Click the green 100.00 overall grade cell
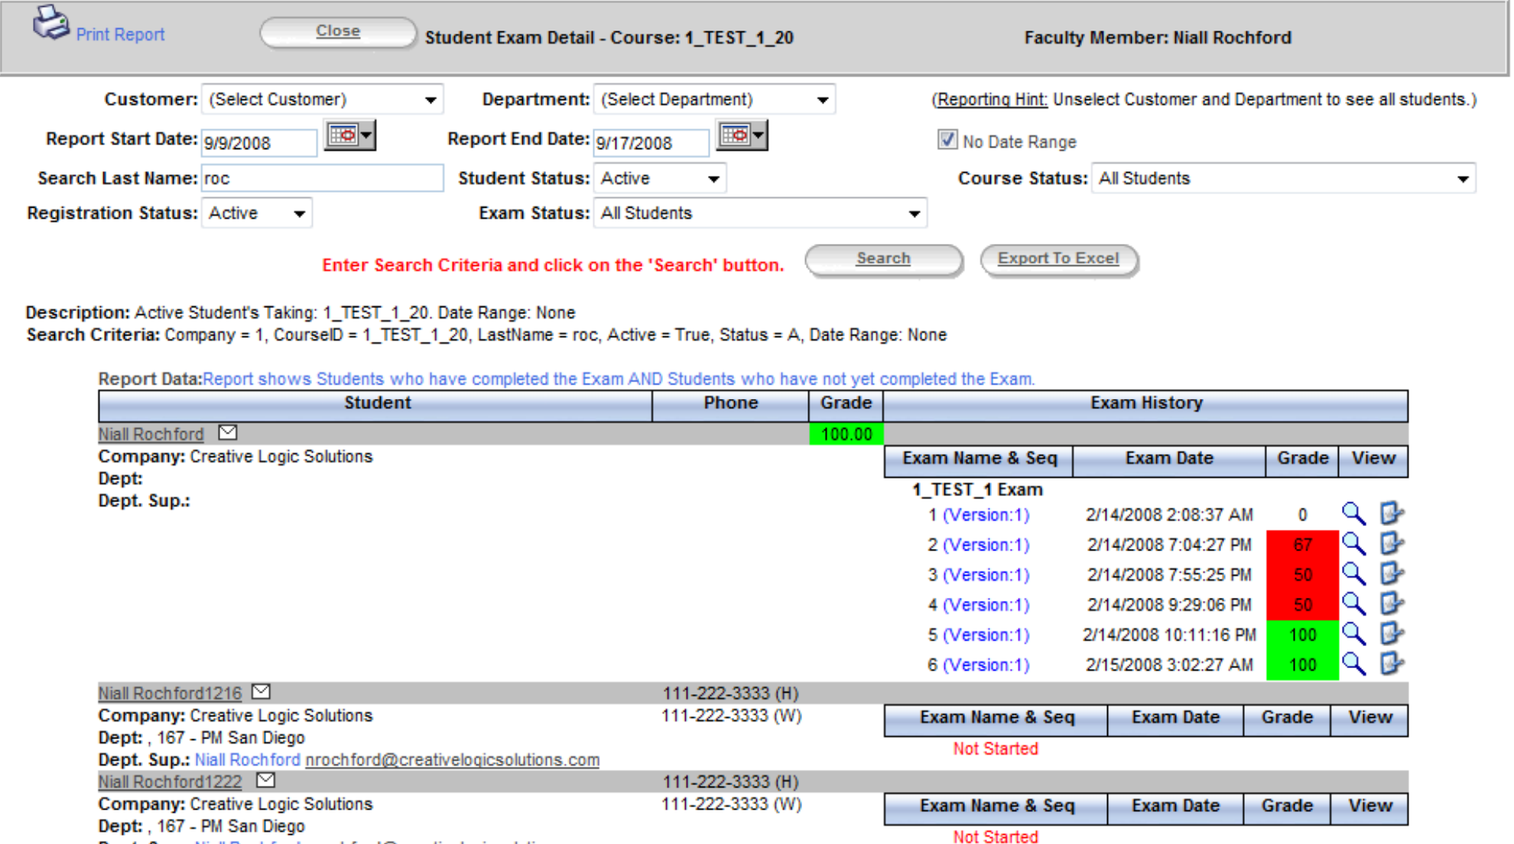 846,434
